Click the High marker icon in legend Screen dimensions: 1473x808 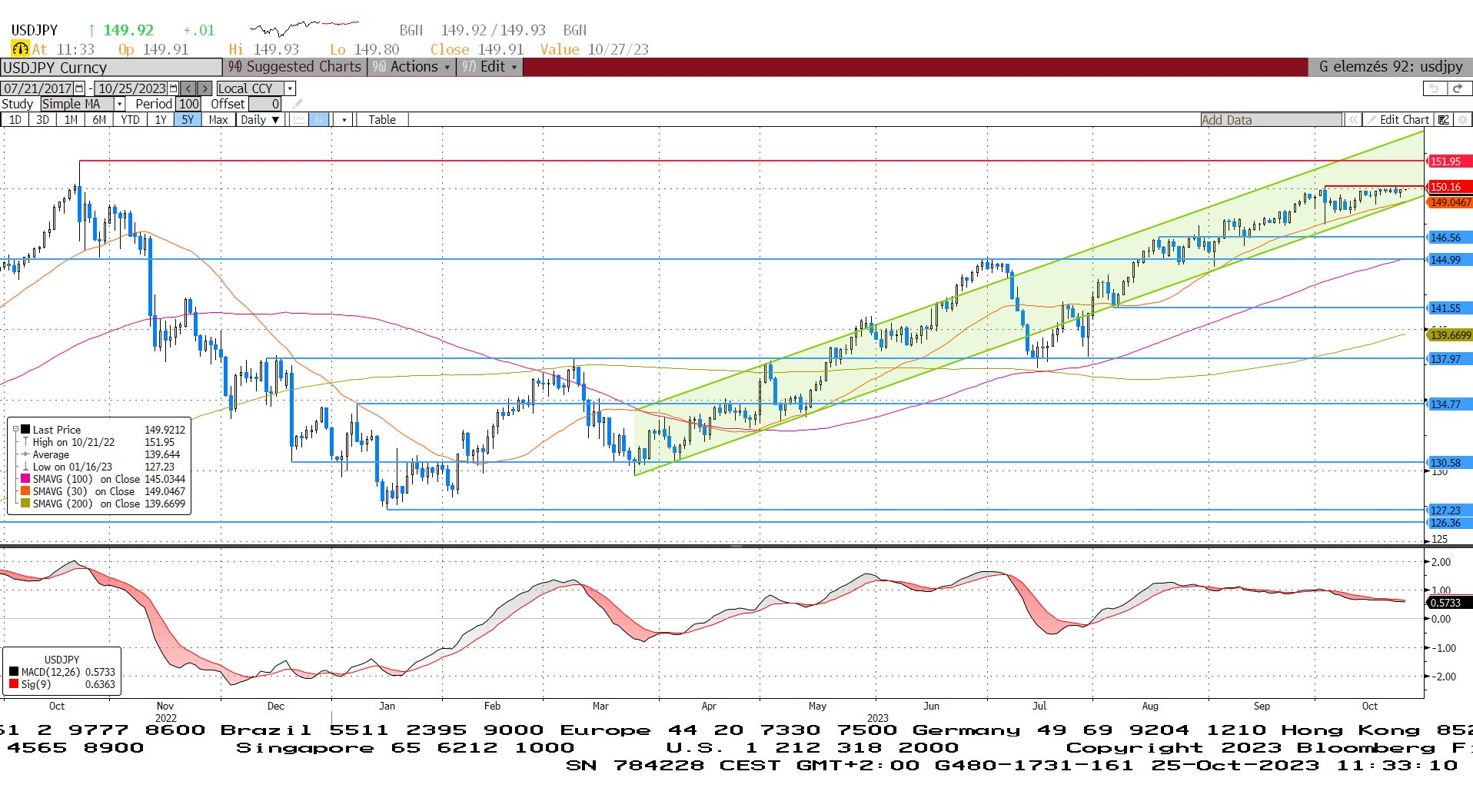click(x=25, y=442)
